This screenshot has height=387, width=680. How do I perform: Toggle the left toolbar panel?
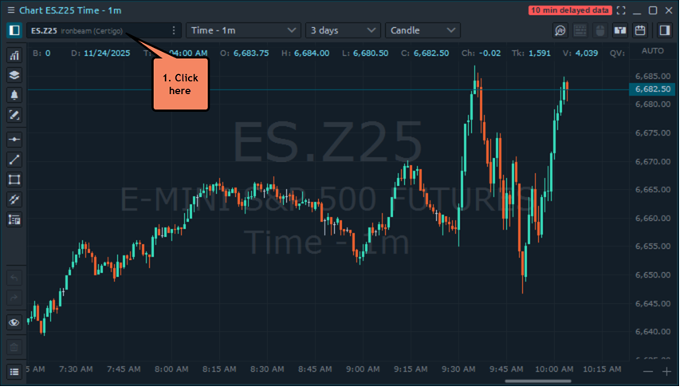[14, 30]
